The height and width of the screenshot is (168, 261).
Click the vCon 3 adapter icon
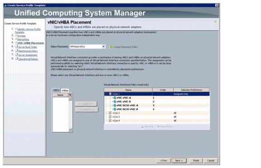(x=110, y=117)
